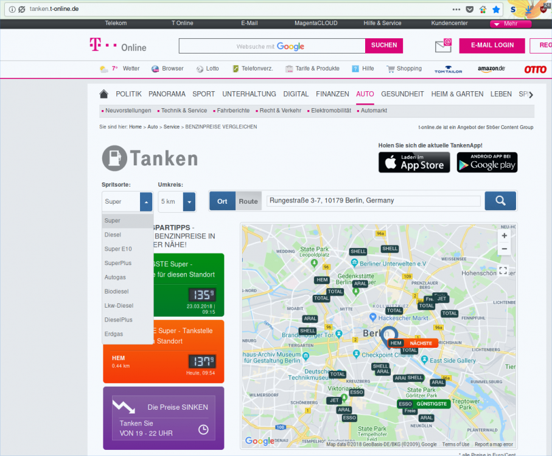This screenshot has height=456, width=552.
Task: Click the purple Die Preise SINKEN card
Action: [163, 418]
